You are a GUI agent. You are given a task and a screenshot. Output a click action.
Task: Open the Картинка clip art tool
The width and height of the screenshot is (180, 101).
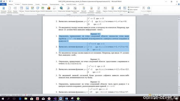[x=32, y=9]
